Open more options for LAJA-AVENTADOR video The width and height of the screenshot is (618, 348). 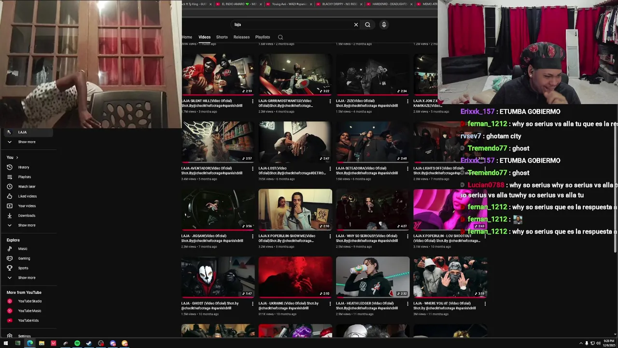click(253, 169)
